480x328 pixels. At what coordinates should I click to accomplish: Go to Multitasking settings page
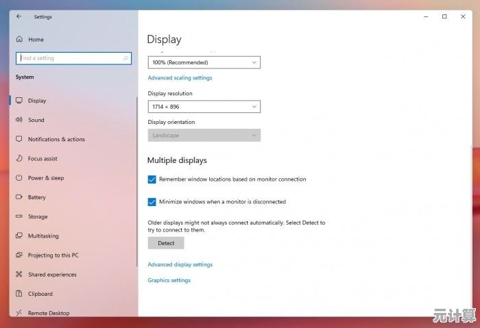point(43,236)
